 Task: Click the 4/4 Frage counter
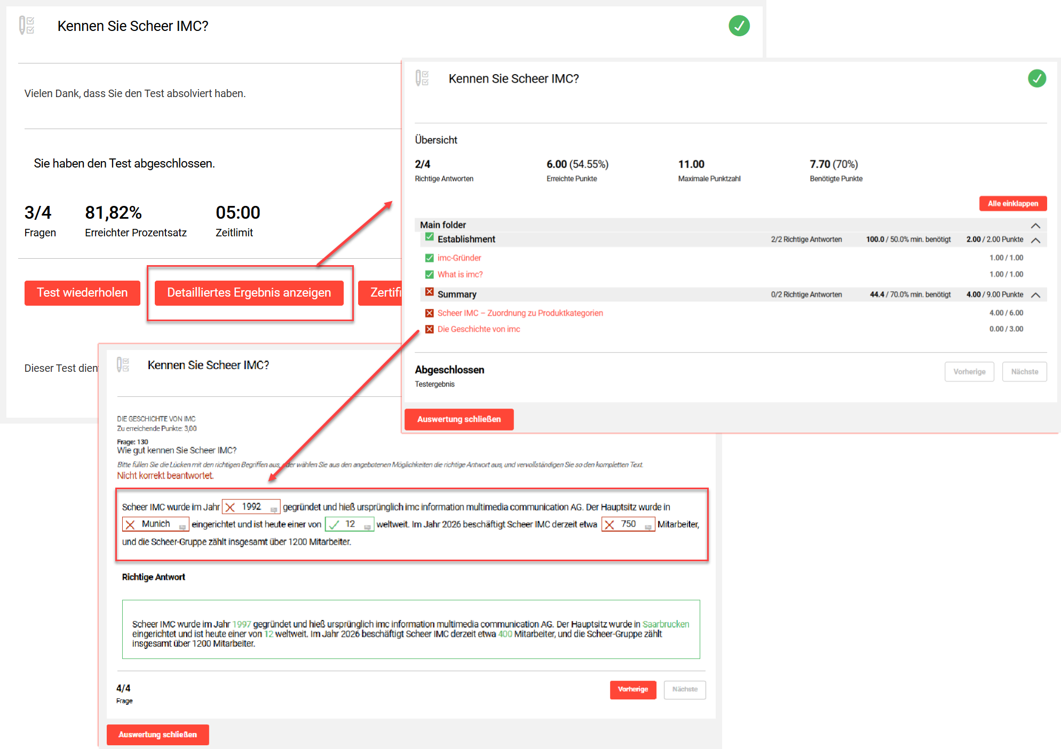pyautogui.click(x=123, y=688)
